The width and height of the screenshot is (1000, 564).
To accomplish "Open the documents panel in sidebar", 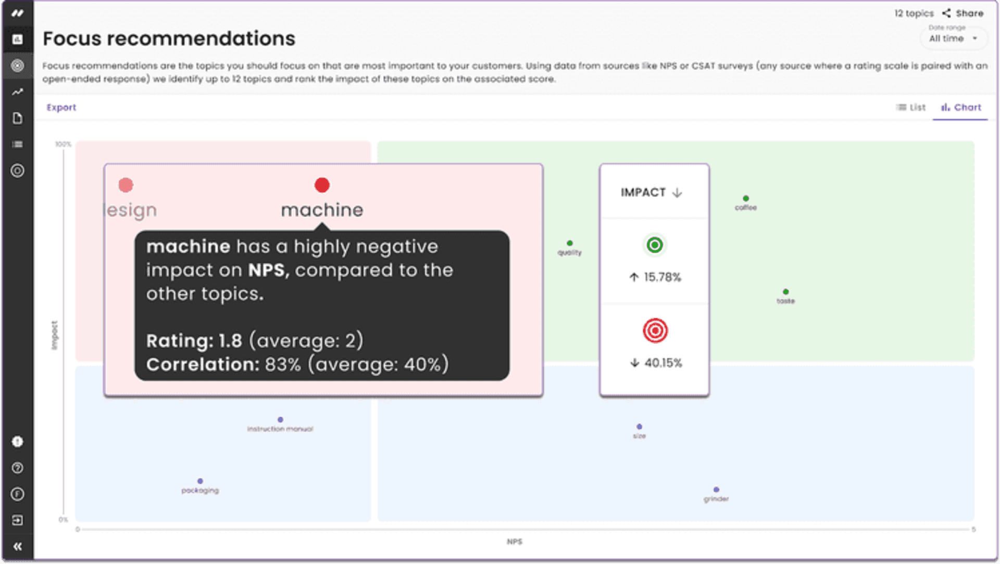I will pos(18,119).
